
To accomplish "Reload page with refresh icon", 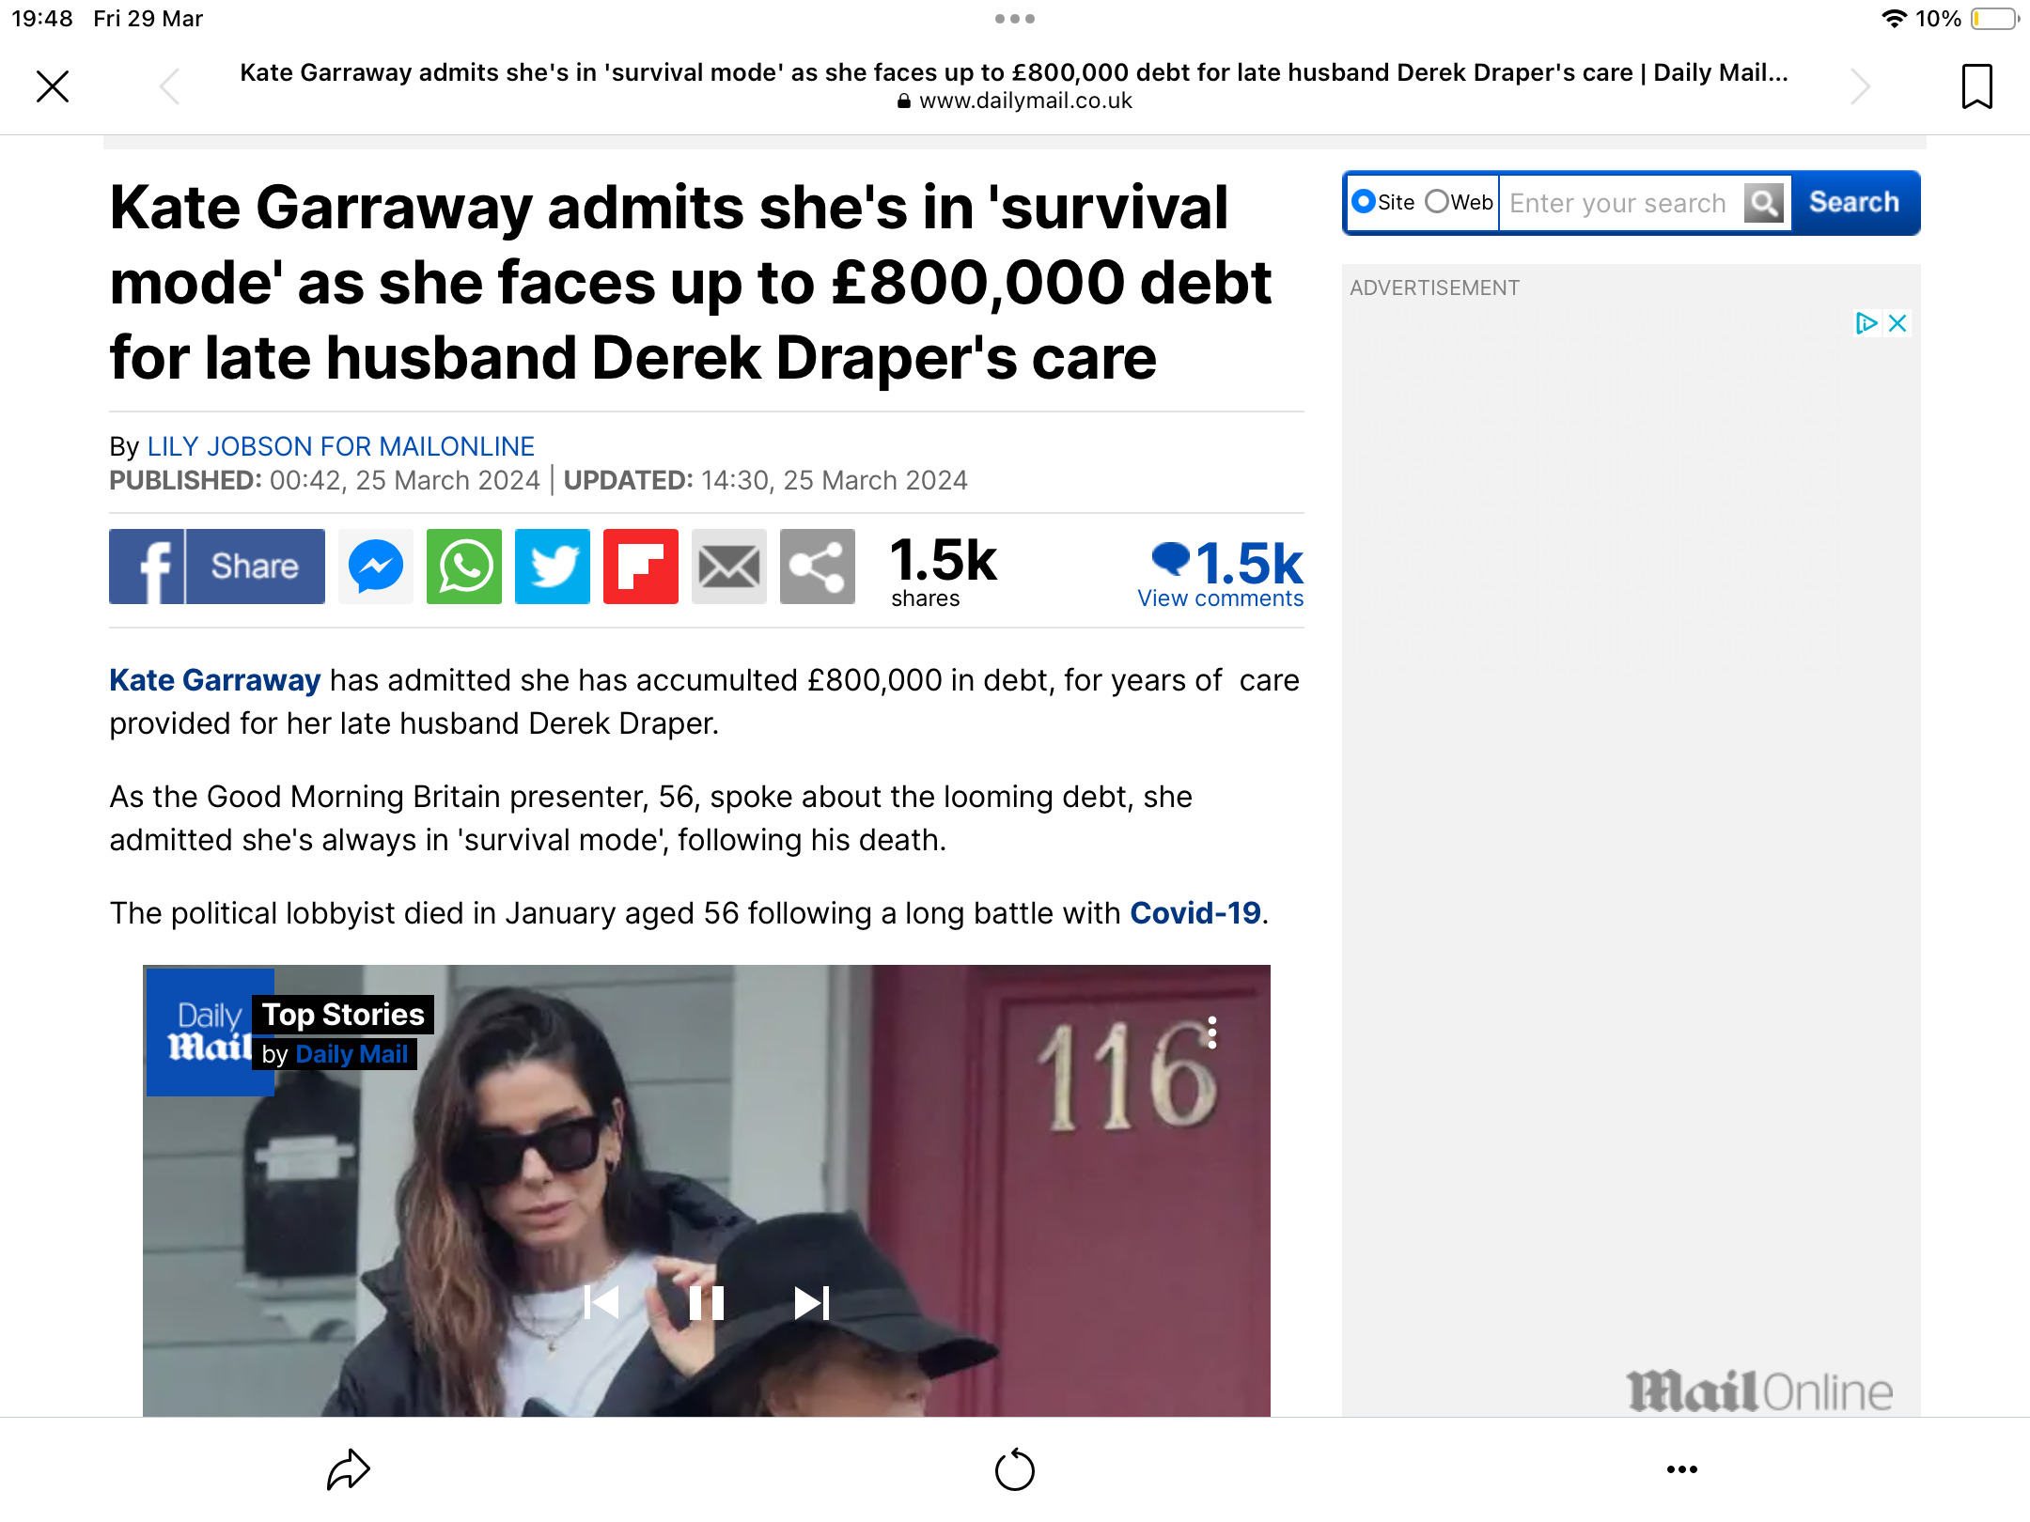I will (x=1015, y=1469).
